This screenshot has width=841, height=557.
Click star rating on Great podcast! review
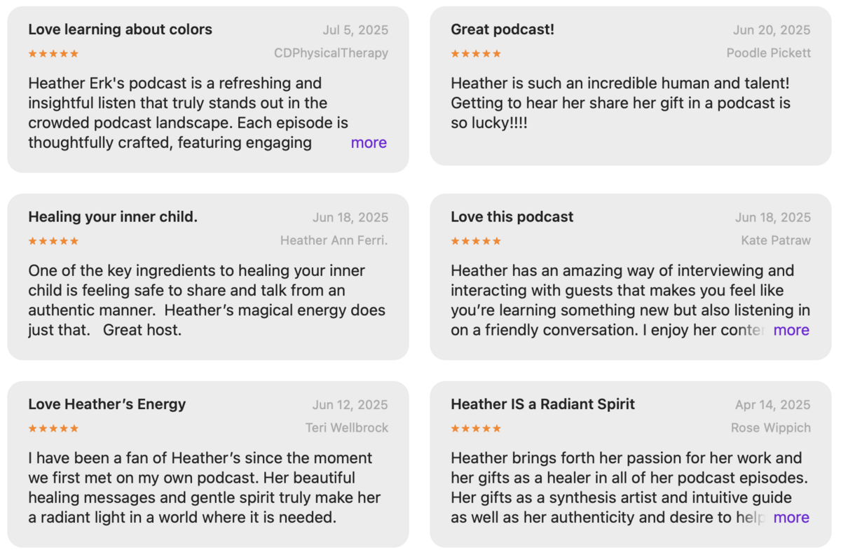(476, 53)
